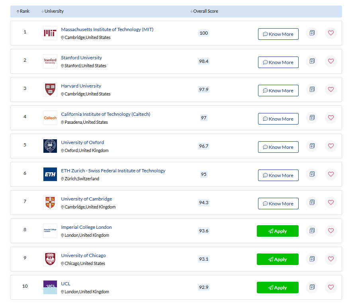Apply to Imperial College London
The height and width of the screenshot is (304, 350).
[278, 231]
